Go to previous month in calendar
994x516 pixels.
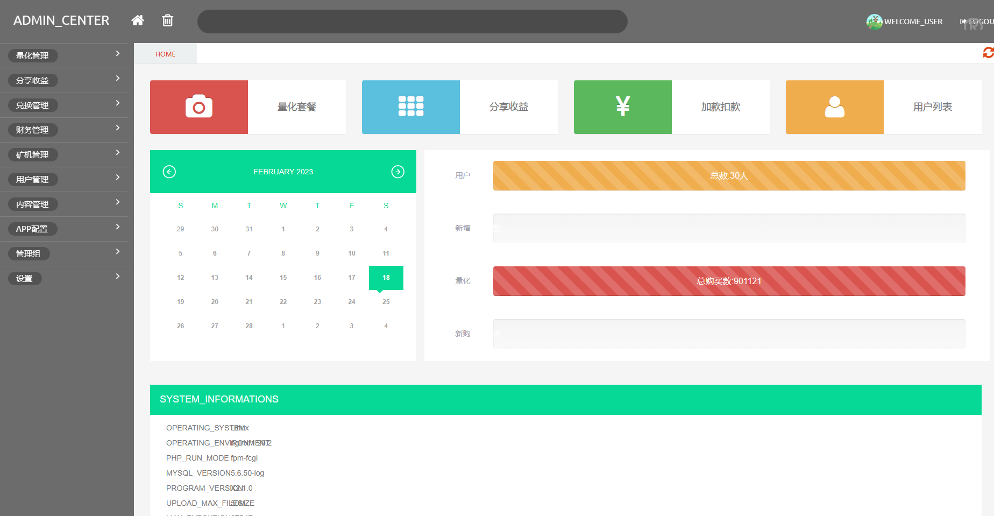(169, 172)
